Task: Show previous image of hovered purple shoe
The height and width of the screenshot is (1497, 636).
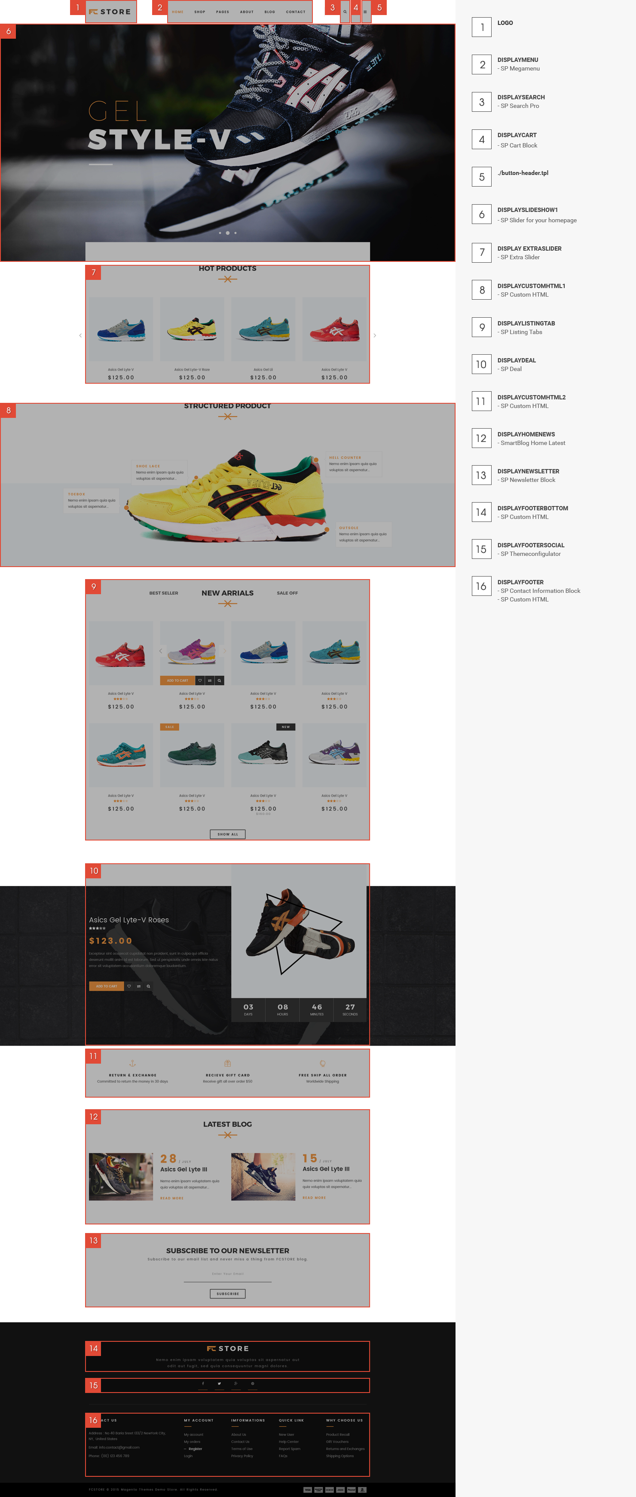Action: pos(161,651)
